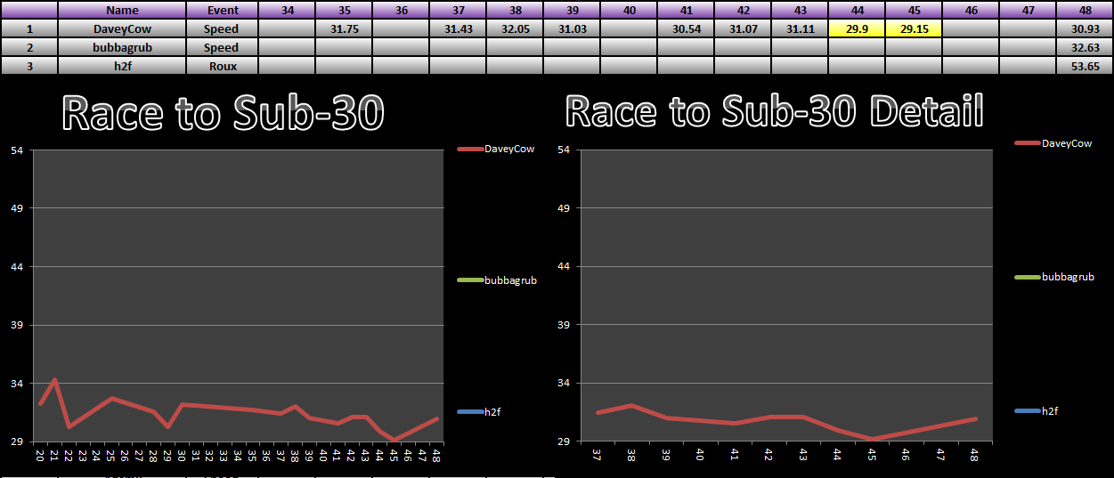Select cell with value 53.65
Screen dimensions: 1114x478
click(x=1085, y=66)
